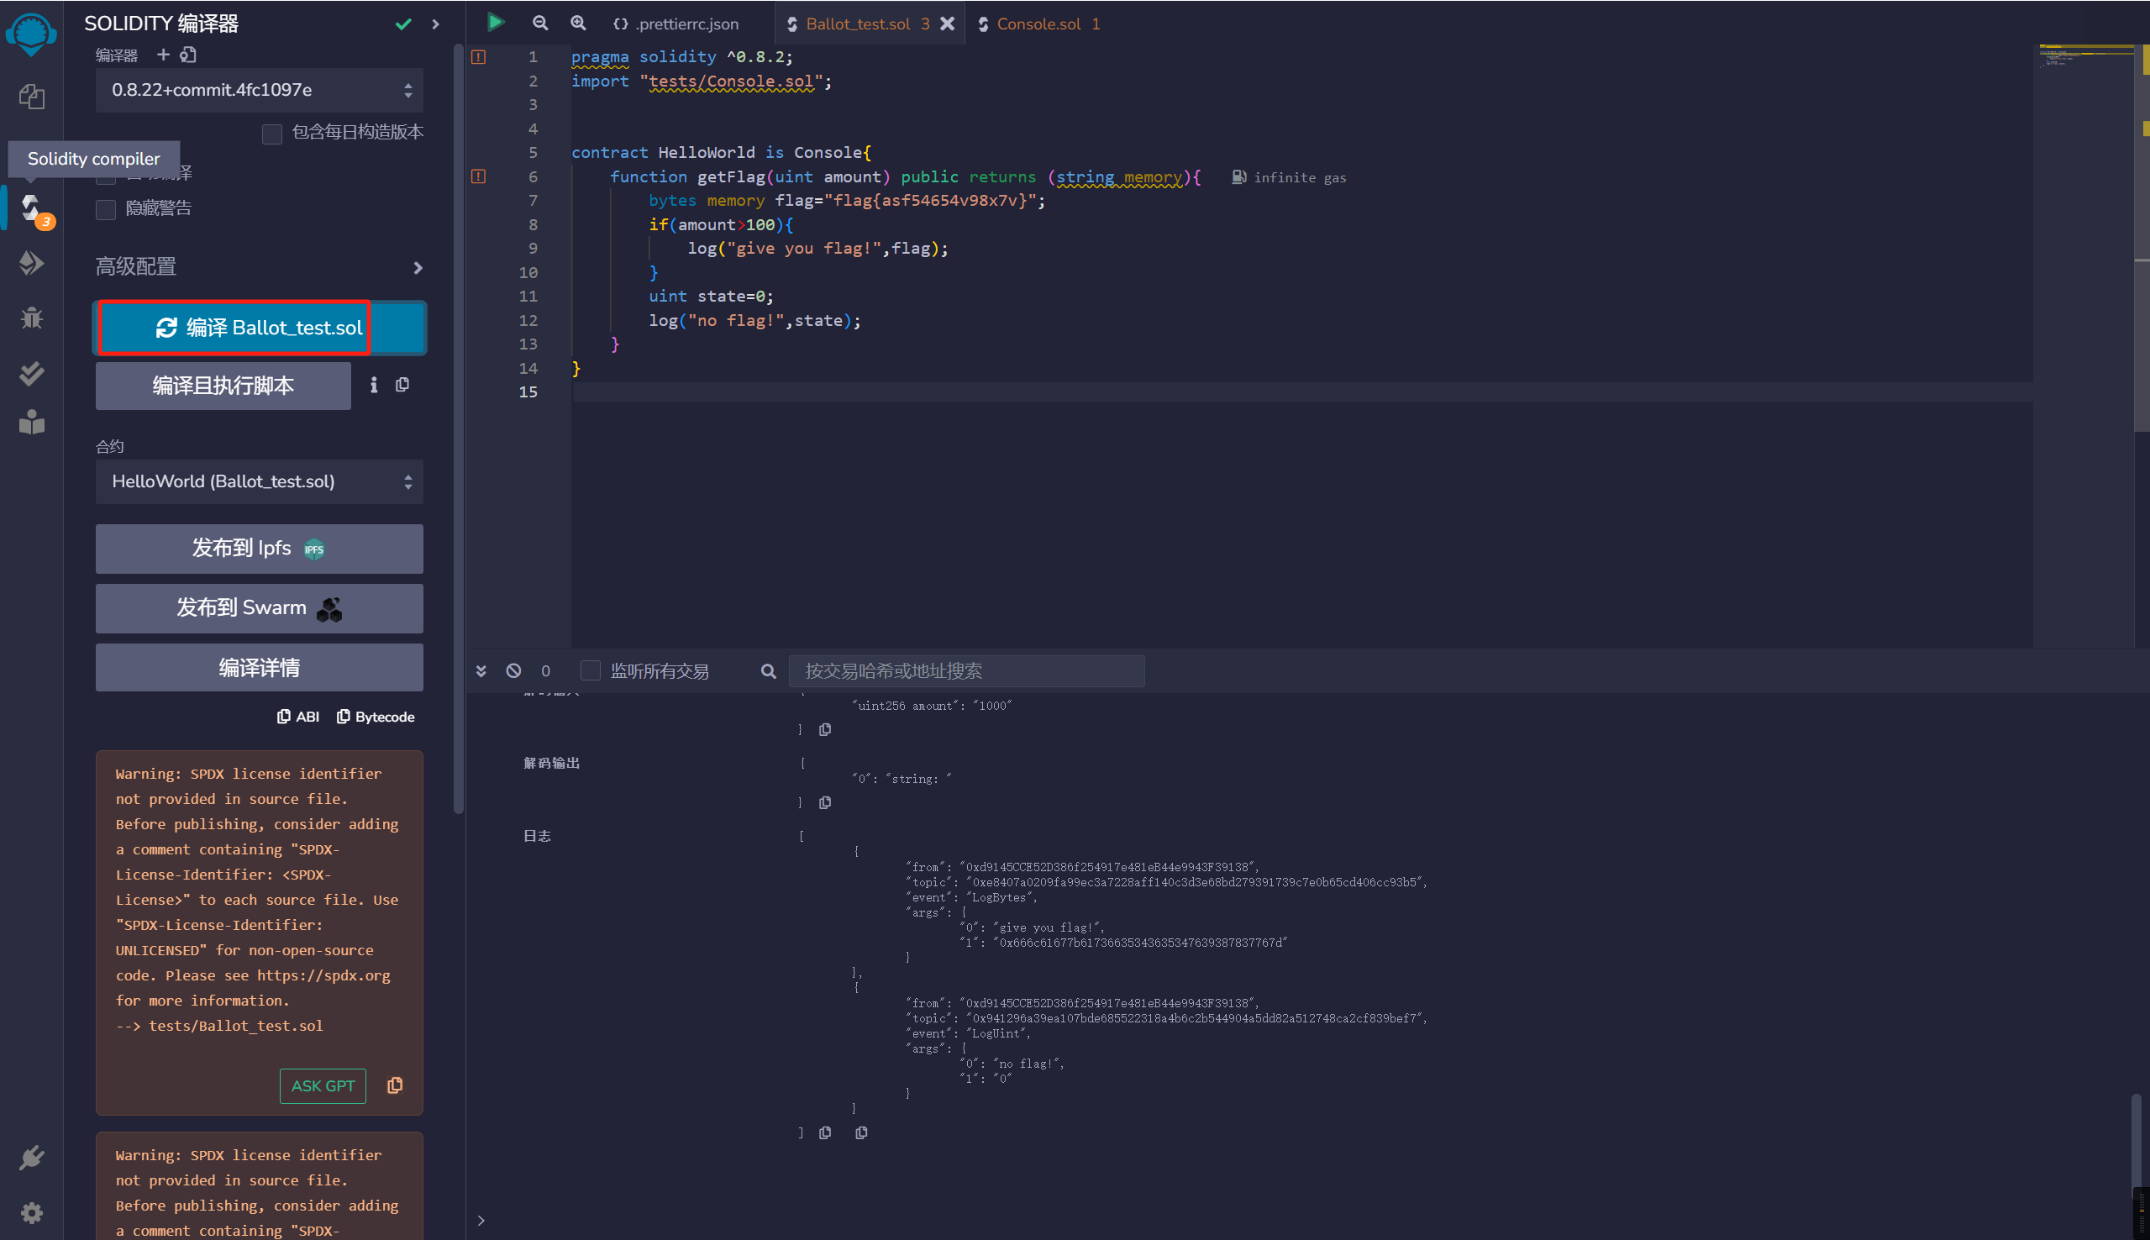Click the green compilation success checkmark

click(403, 24)
